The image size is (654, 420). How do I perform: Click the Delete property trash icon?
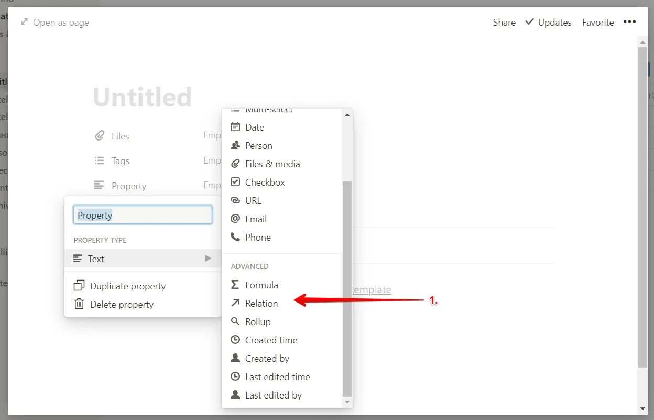point(79,304)
